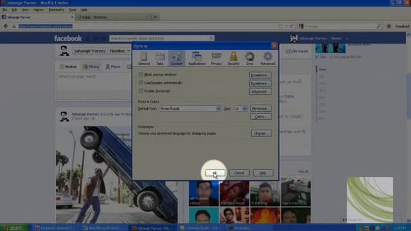Viewport: 411px width, 231px height.
Task: Click the bookmark star in address bar
Action: coord(280,26)
